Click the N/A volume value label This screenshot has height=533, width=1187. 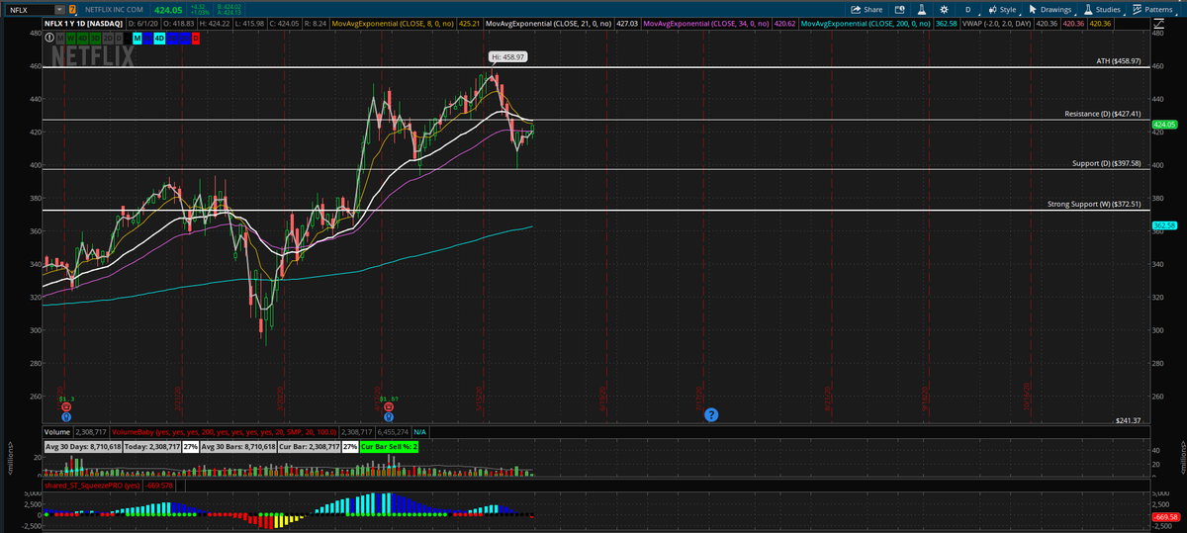(419, 432)
